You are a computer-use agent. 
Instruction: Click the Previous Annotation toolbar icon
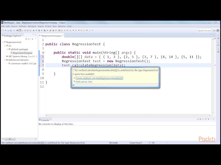(x=76, y=30)
